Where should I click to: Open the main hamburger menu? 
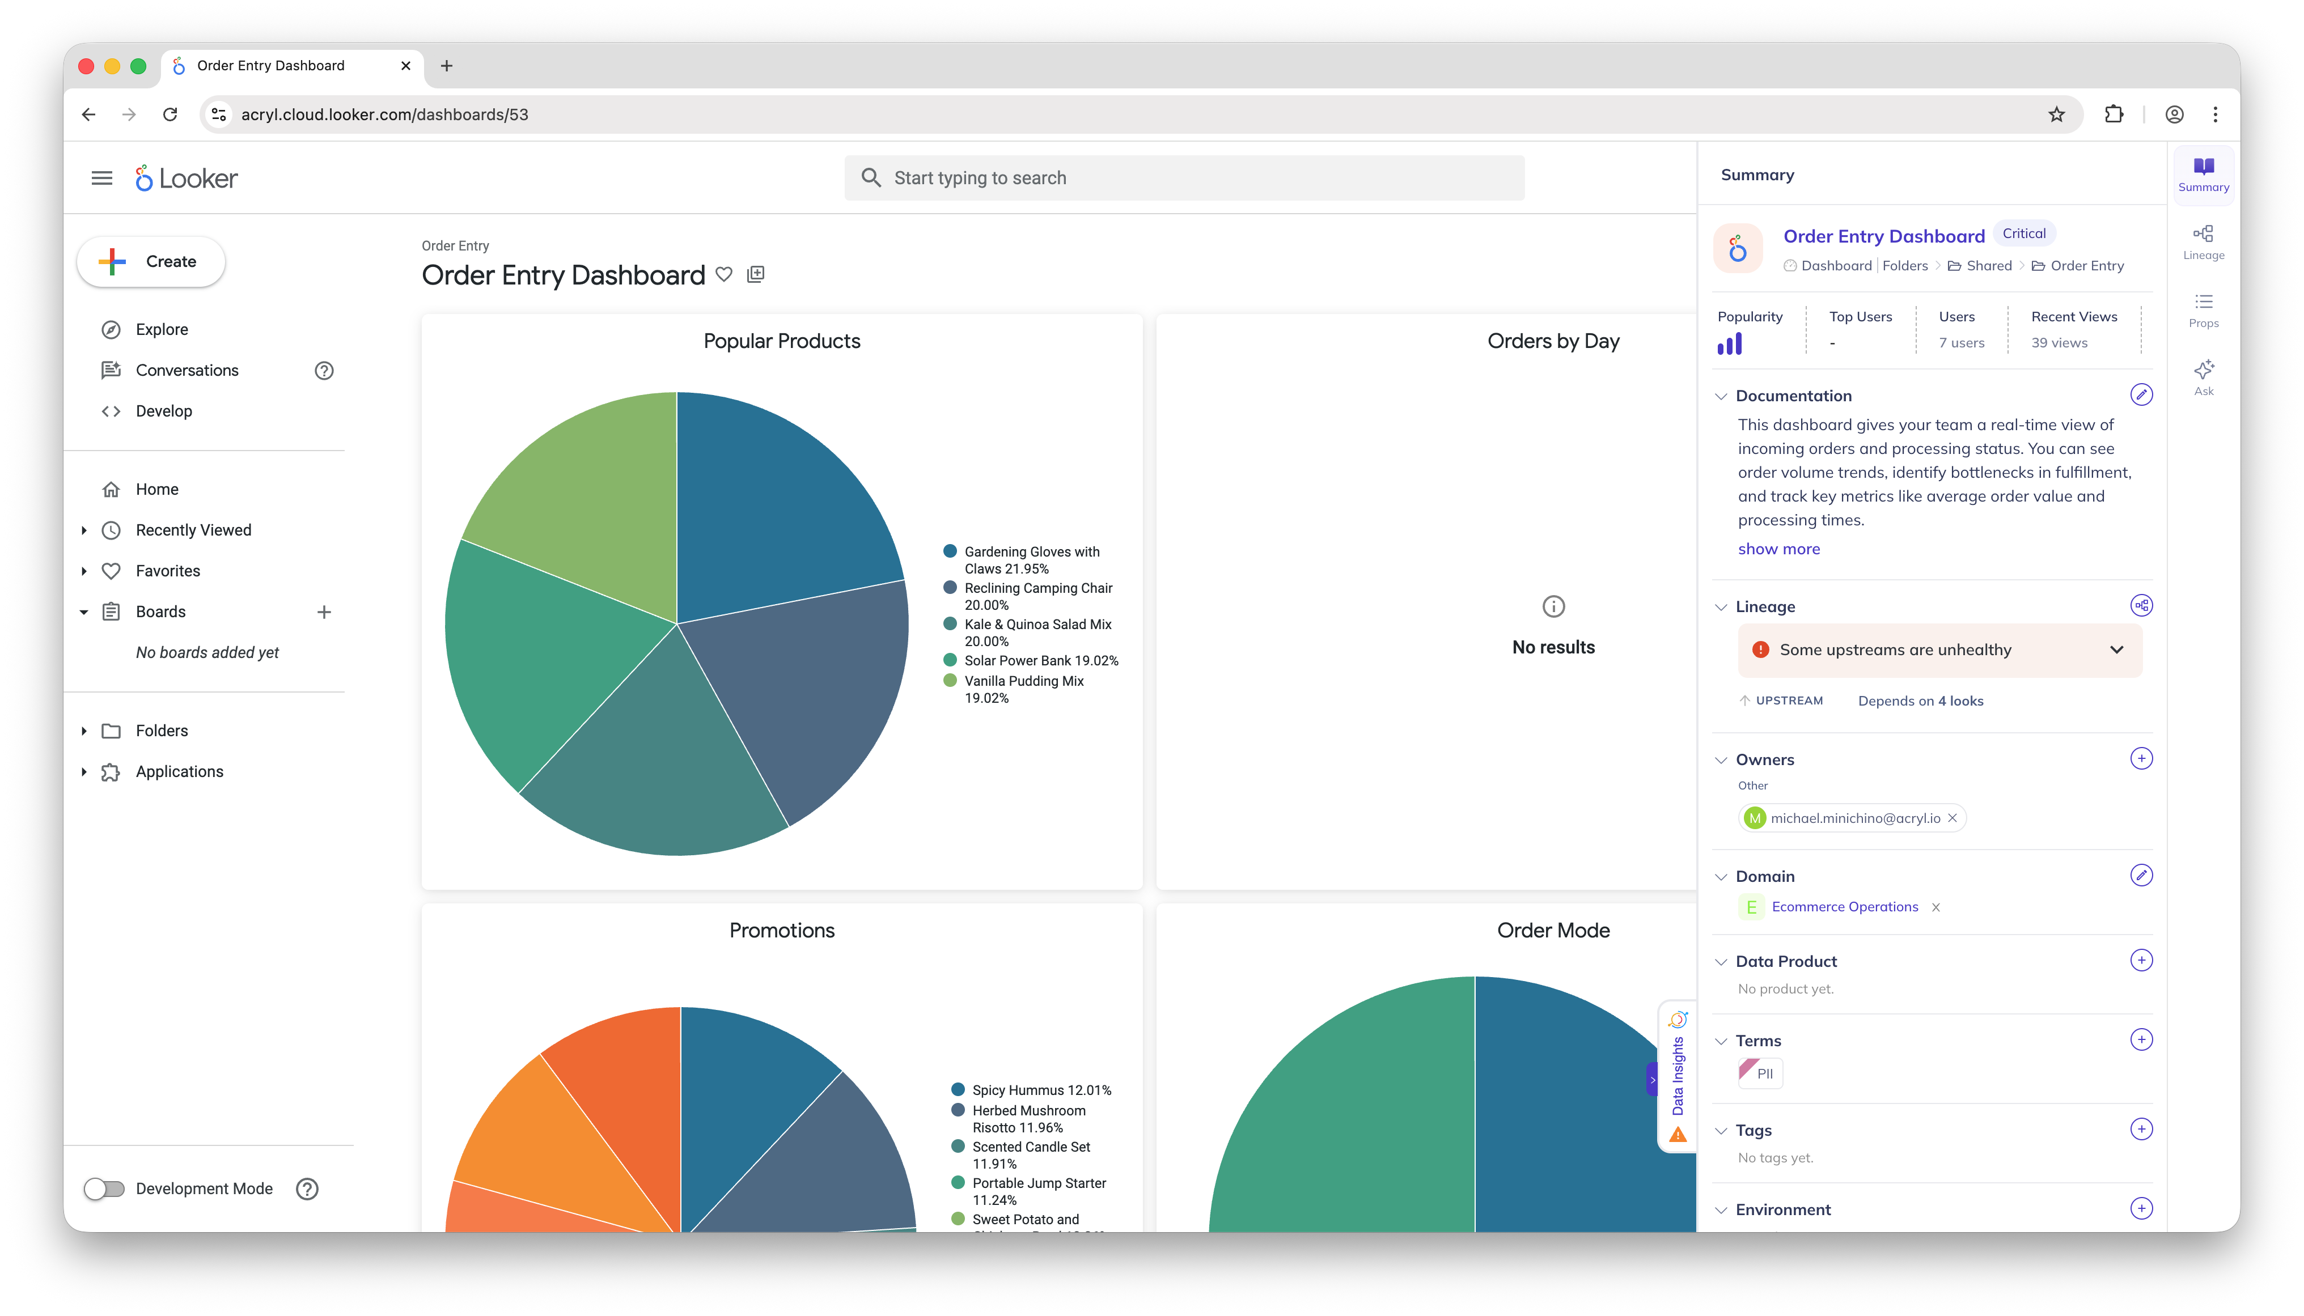tap(102, 178)
